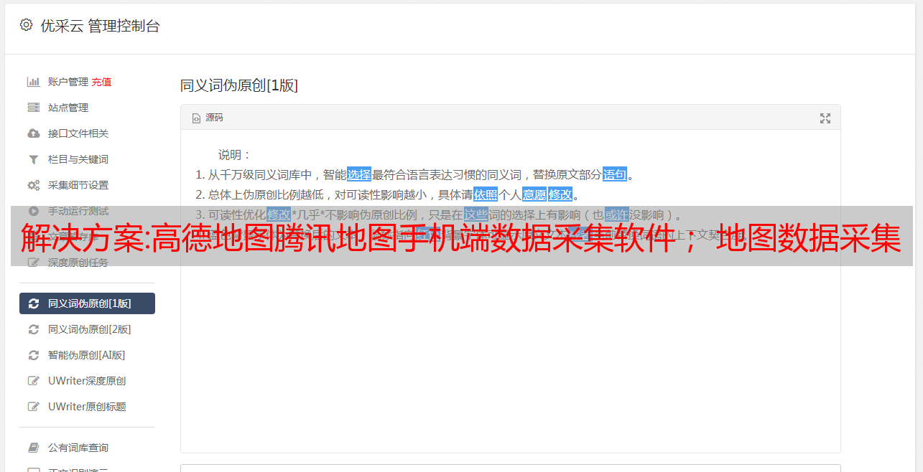
Task: Open 账户管理 bar chart icon
Action: point(33,82)
